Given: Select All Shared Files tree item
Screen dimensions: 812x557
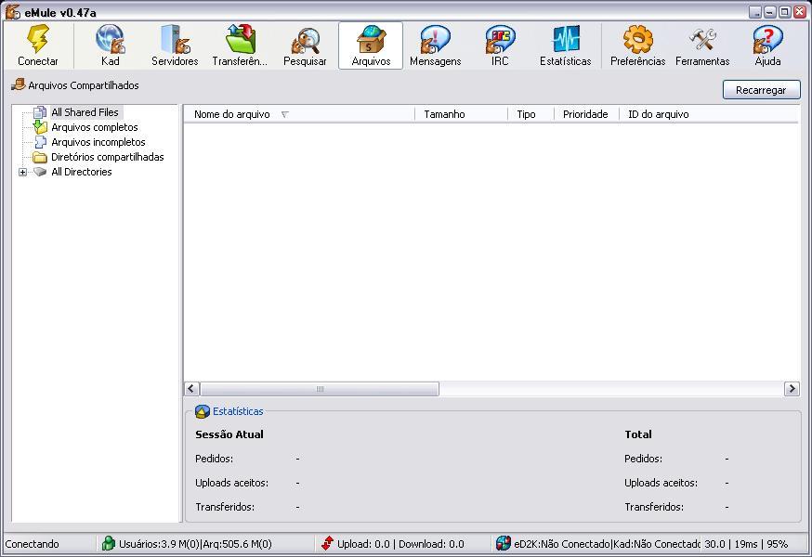Looking at the screenshot, I should (x=85, y=111).
